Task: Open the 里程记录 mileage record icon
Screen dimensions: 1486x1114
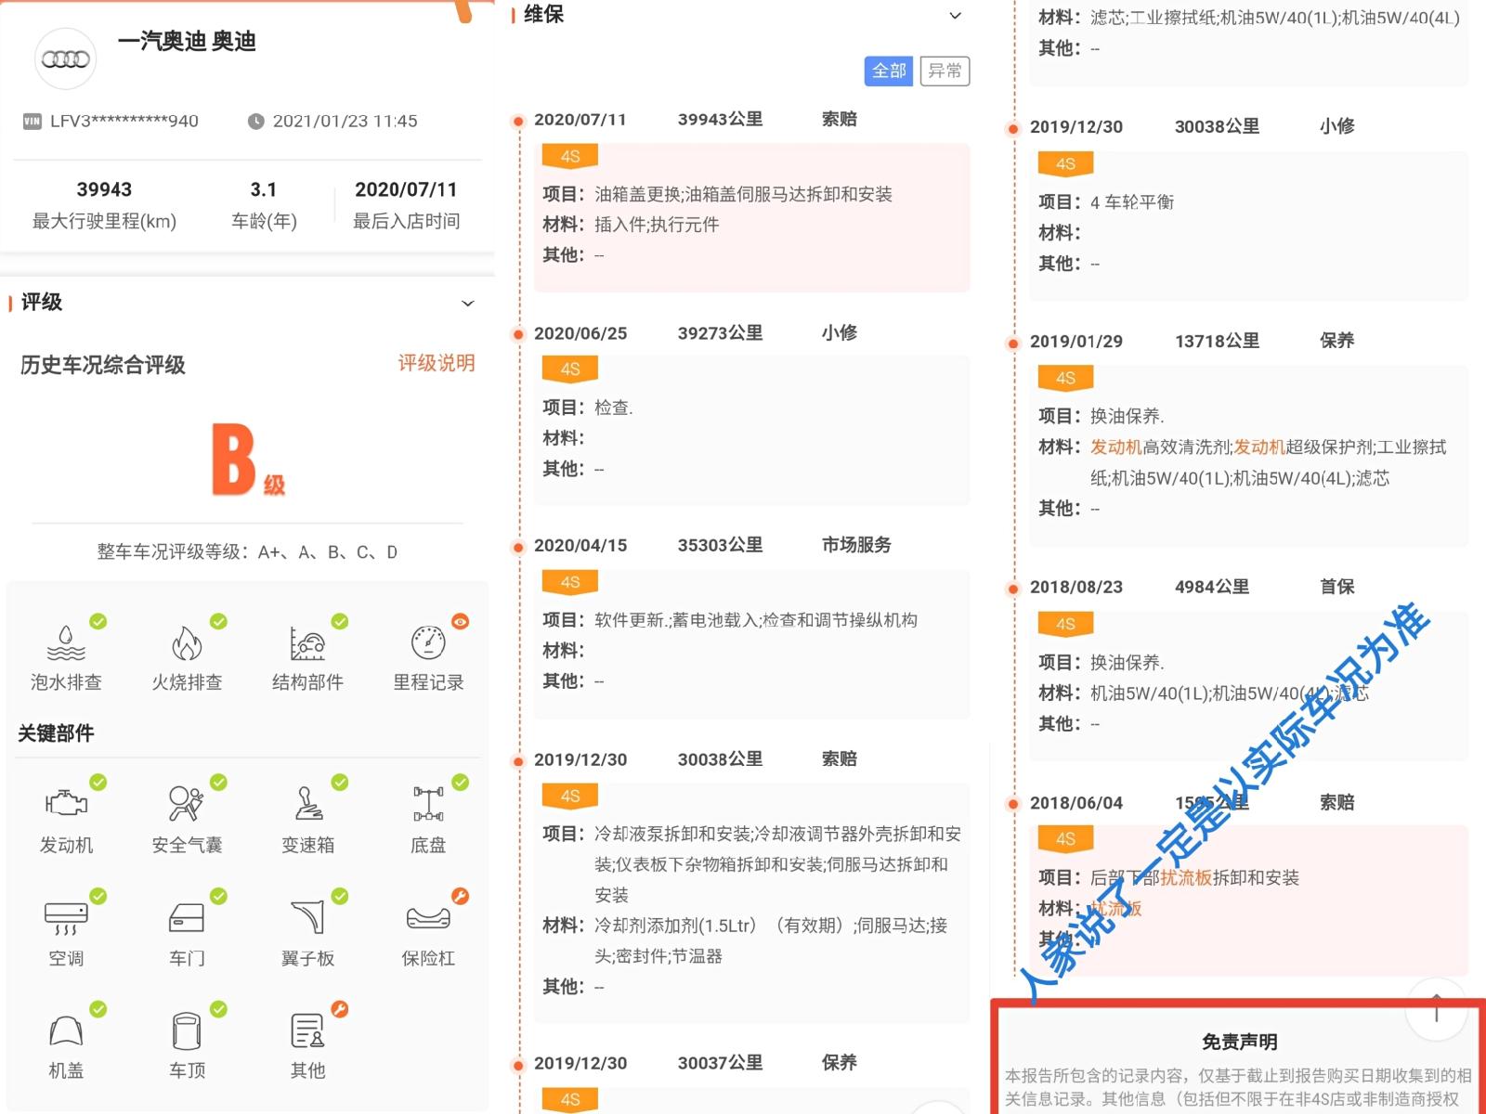Action: pyautogui.click(x=428, y=642)
